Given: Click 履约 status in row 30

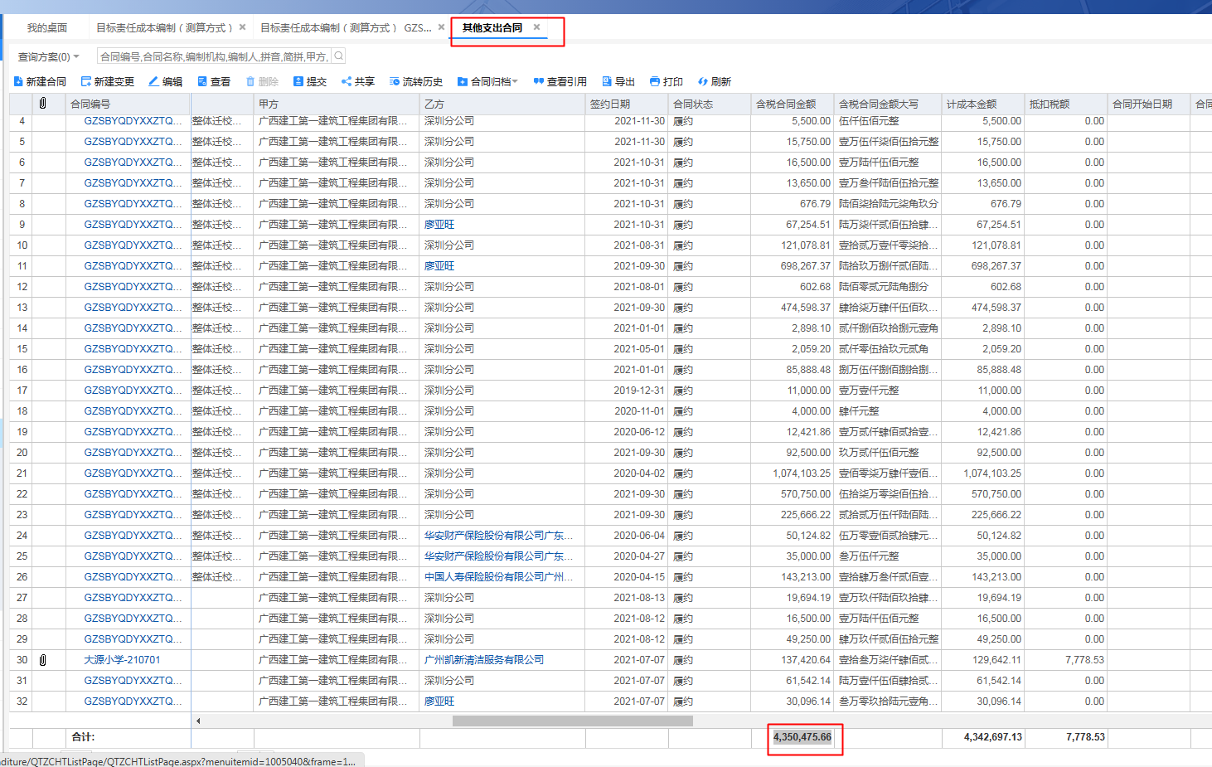Looking at the screenshot, I should click(683, 660).
